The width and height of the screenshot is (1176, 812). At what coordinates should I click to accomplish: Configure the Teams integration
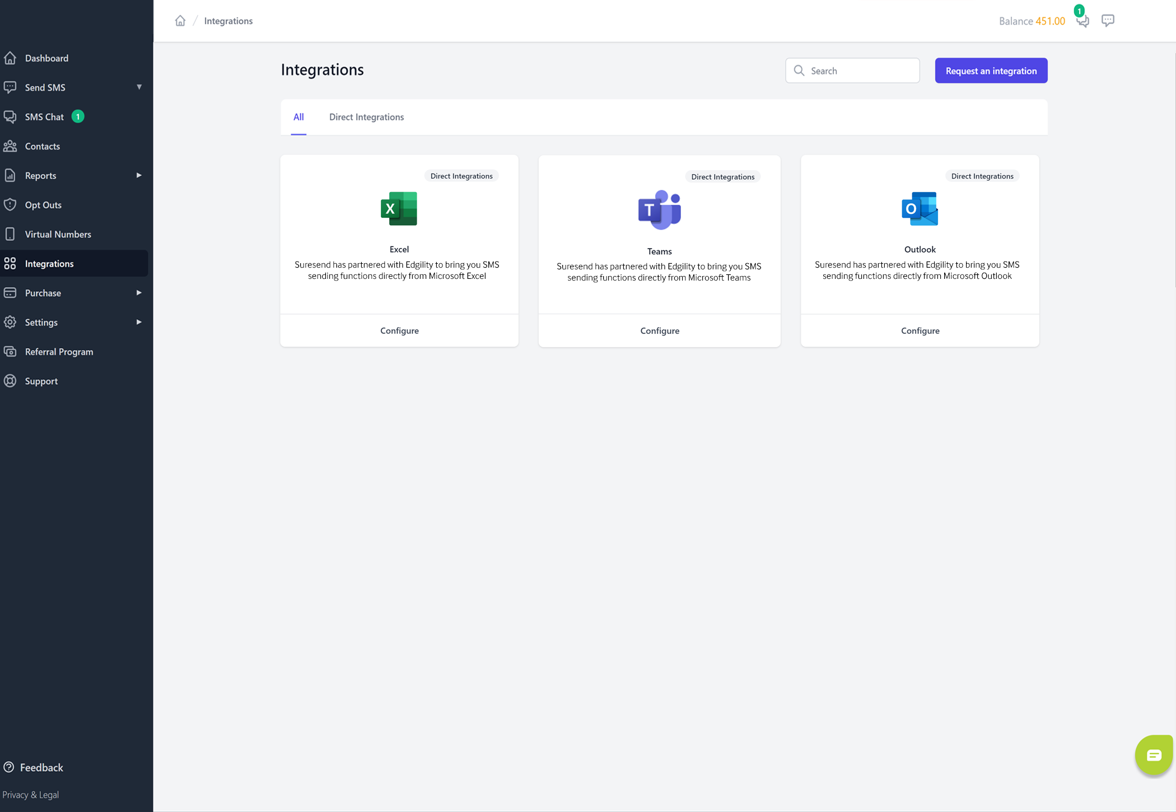(660, 330)
